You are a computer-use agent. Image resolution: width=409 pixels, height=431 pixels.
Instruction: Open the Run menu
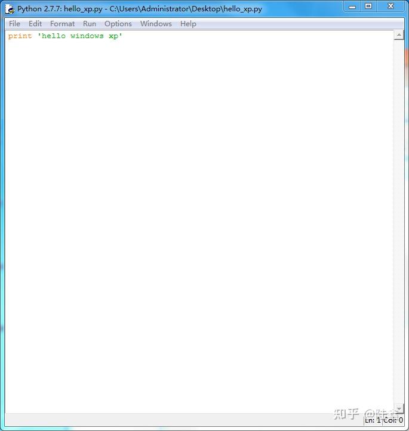(90, 24)
